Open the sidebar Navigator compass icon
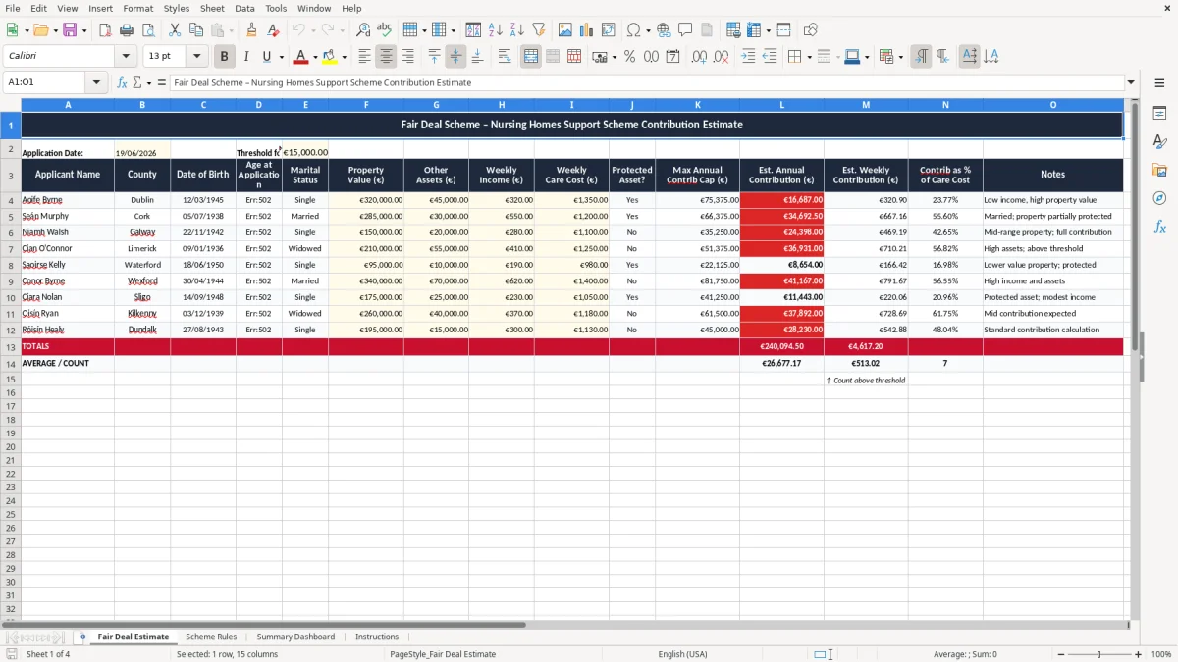This screenshot has width=1178, height=662. pos(1159,198)
